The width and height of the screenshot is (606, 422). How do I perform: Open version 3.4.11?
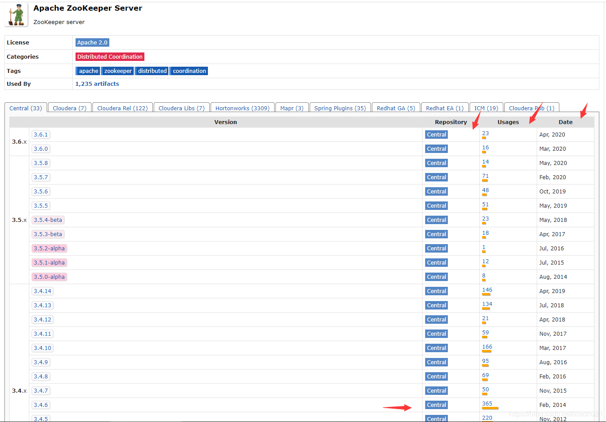[x=42, y=334]
